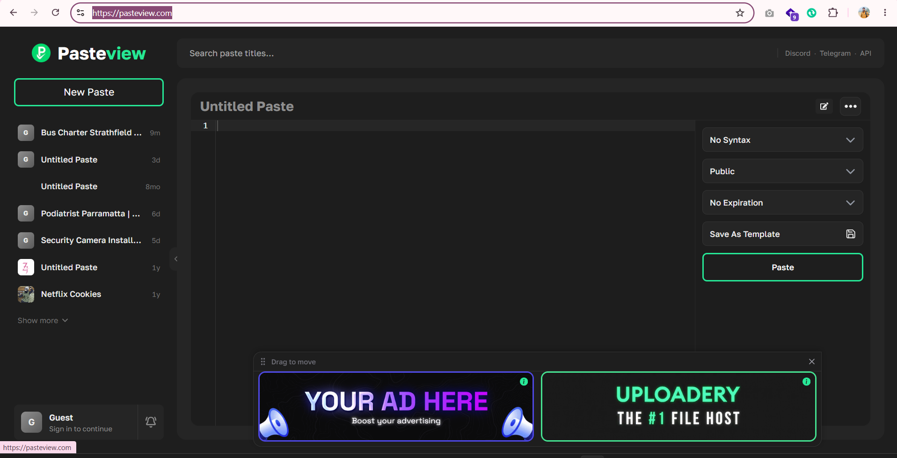This screenshot has width=897, height=458.
Task: Open the Podiatrist Parramatta paste
Action: point(89,214)
